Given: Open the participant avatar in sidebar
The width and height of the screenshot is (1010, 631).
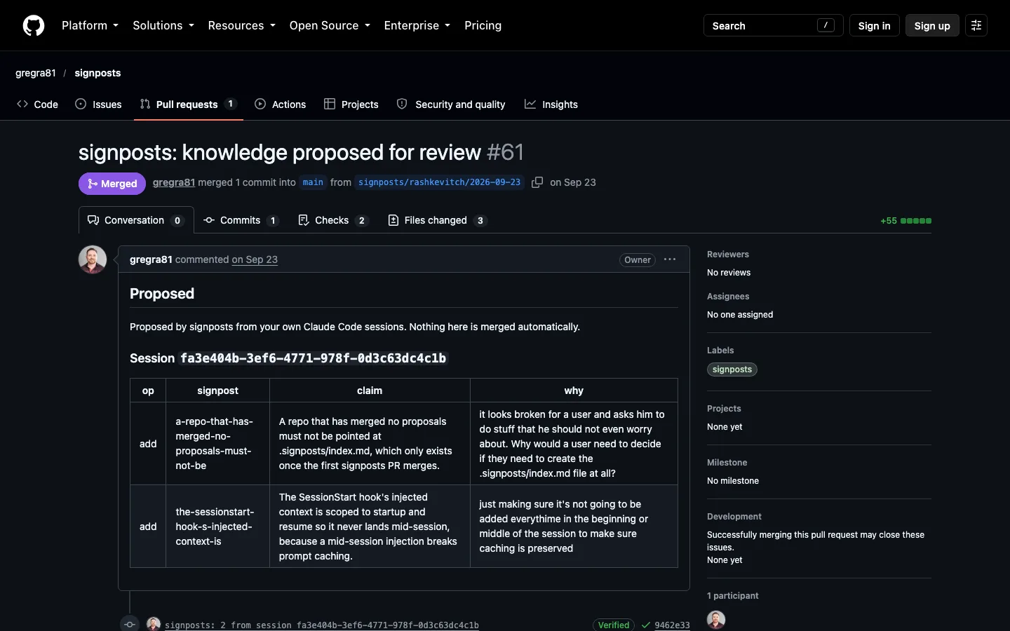Looking at the screenshot, I should pos(716,620).
